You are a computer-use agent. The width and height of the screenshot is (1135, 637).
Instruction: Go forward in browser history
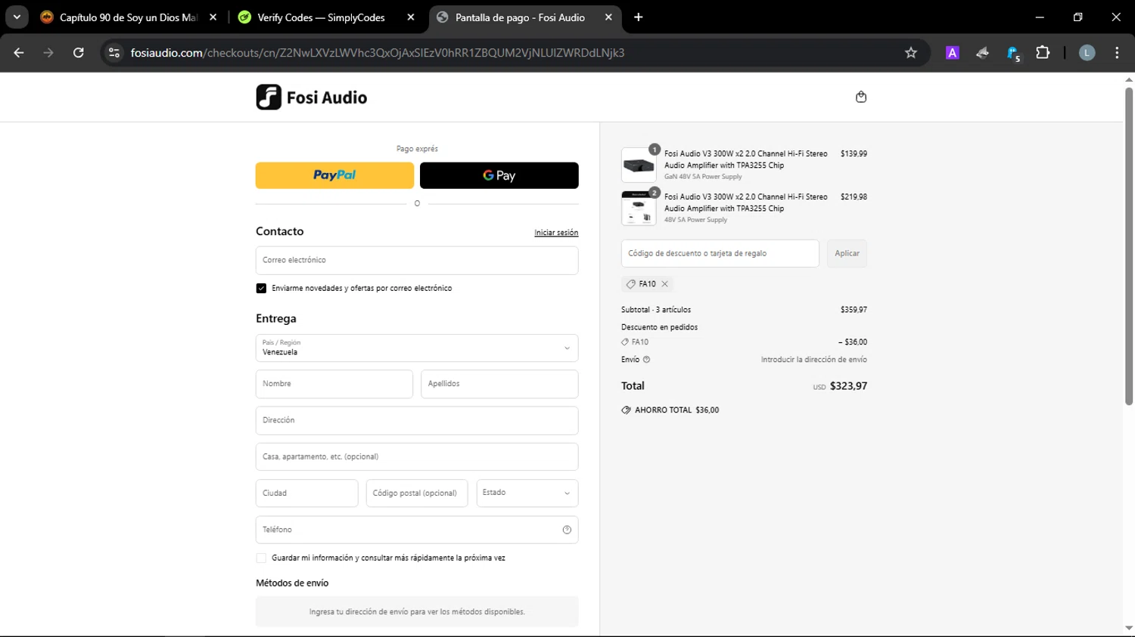point(48,53)
